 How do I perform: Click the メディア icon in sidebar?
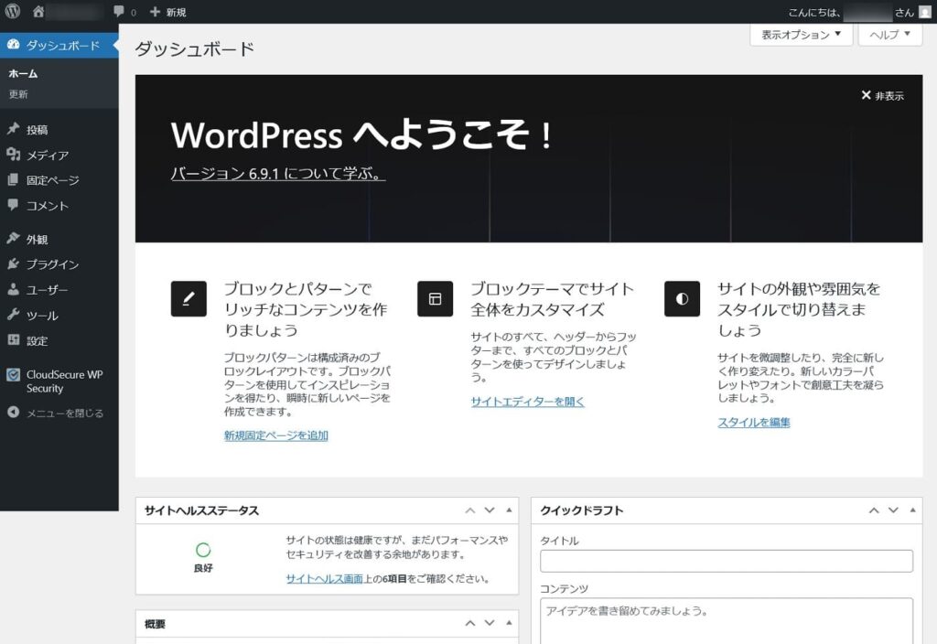(13, 155)
